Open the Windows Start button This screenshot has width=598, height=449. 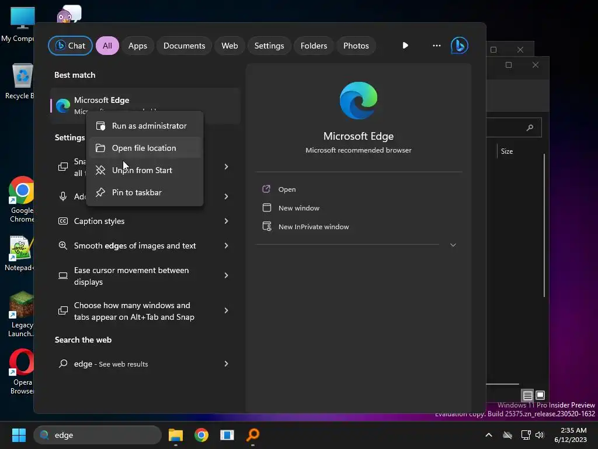(19, 435)
